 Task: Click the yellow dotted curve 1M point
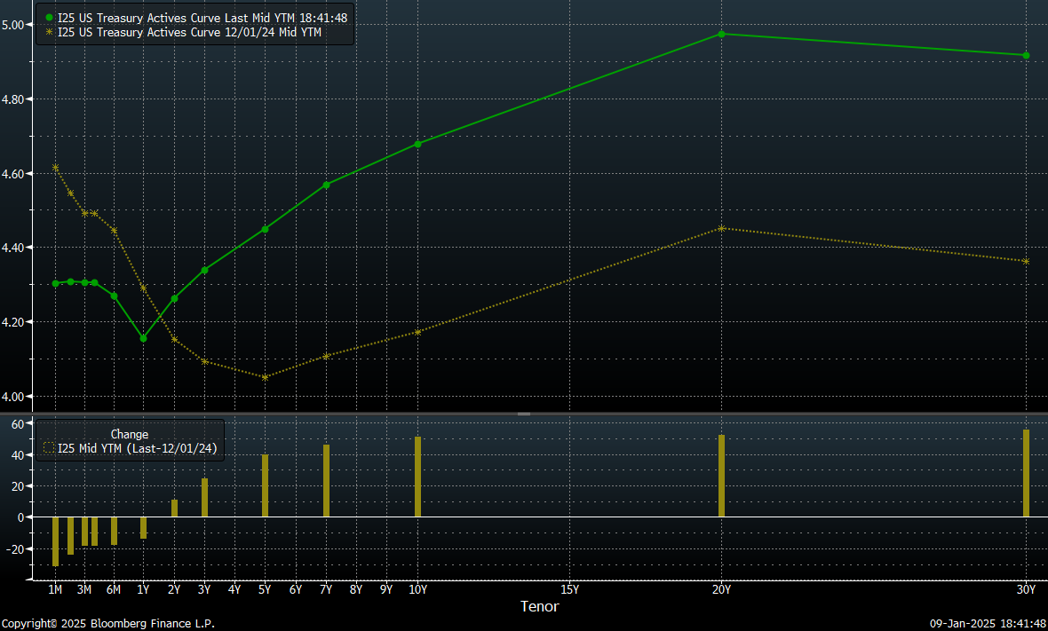coord(55,168)
